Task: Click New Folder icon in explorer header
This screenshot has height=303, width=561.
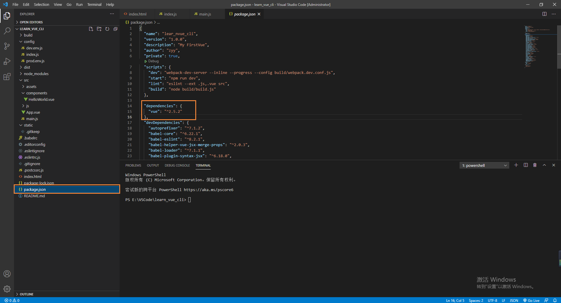Action: coord(99,29)
